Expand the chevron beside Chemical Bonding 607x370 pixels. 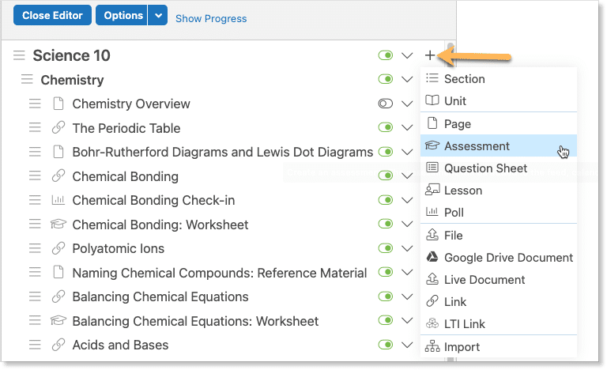pos(408,176)
